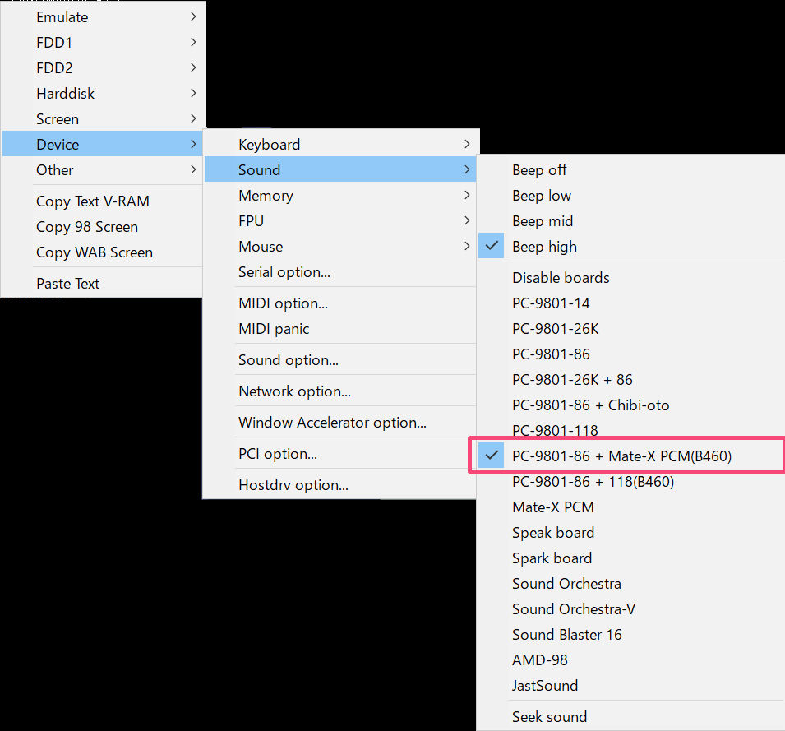
Task: Open the FDD2 submenu
Action: 103,68
